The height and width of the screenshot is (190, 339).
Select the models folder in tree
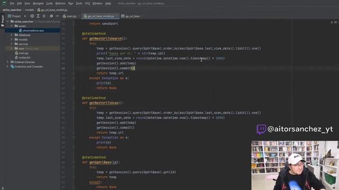[x=23, y=40]
